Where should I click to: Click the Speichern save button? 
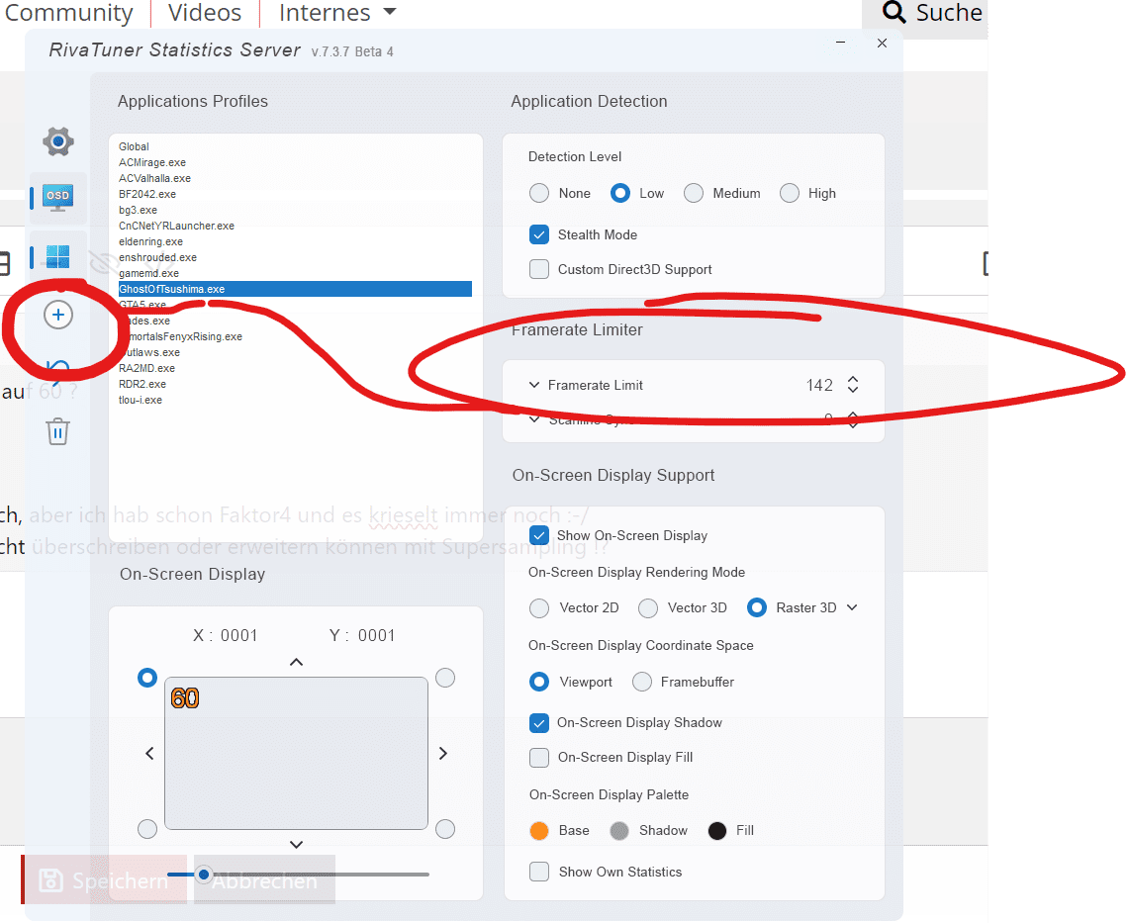104,879
